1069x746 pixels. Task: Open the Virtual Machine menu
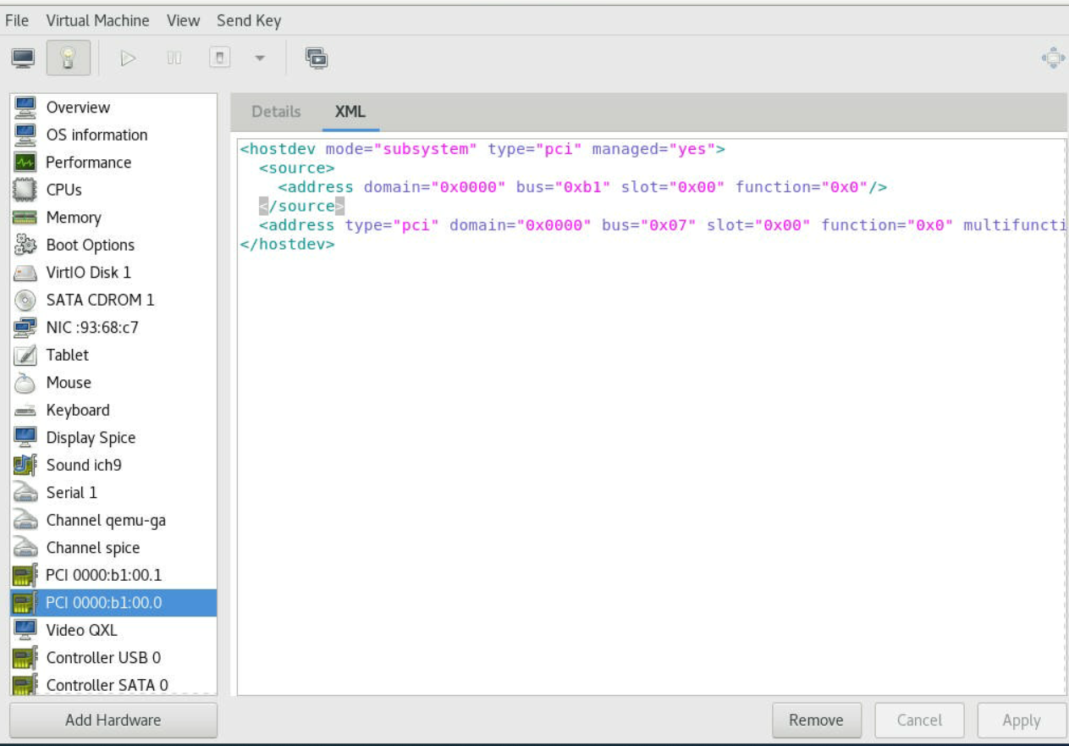(x=97, y=20)
